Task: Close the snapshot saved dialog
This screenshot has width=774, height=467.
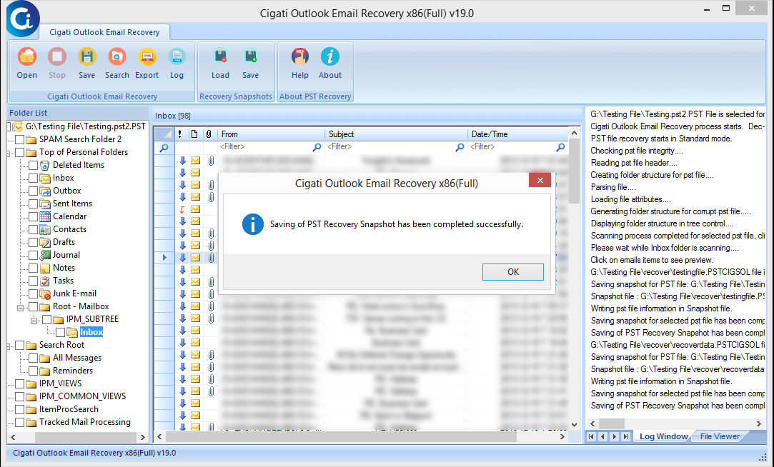Action: [x=540, y=180]
